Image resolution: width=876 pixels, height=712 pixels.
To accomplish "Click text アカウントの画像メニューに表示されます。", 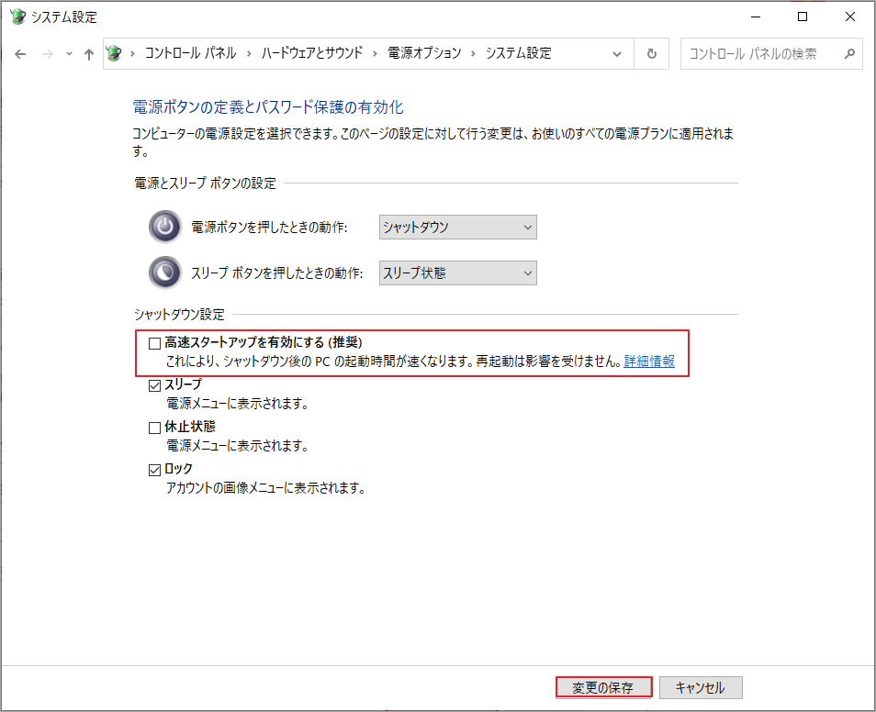I will (266, 488).
